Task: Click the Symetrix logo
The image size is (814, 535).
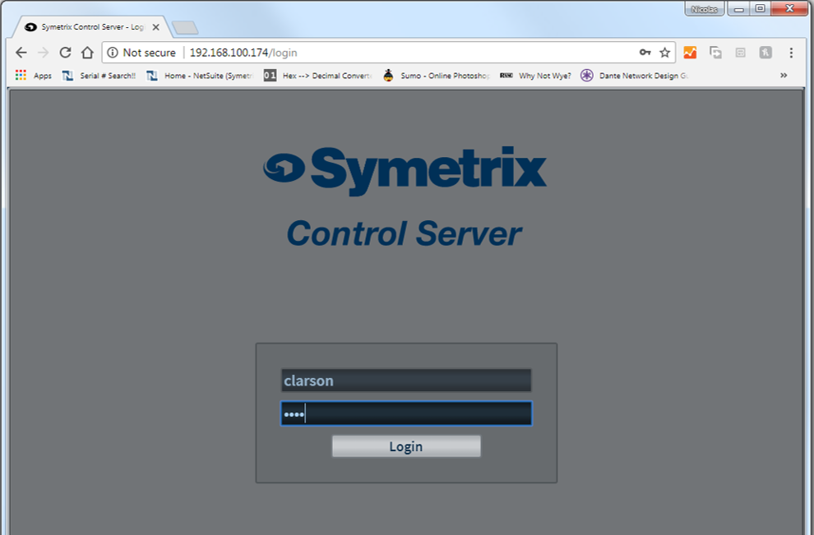Action: coord(405,171)
